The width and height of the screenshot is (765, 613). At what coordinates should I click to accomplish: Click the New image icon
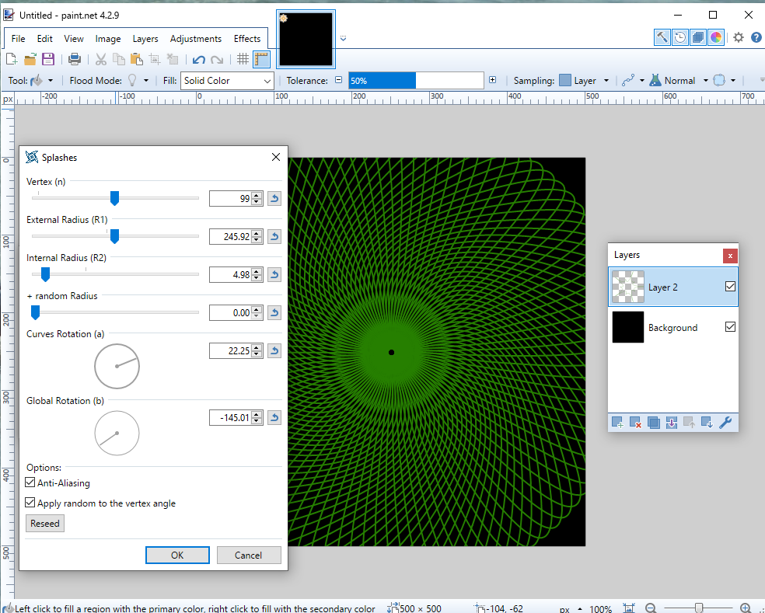point(11,60)
